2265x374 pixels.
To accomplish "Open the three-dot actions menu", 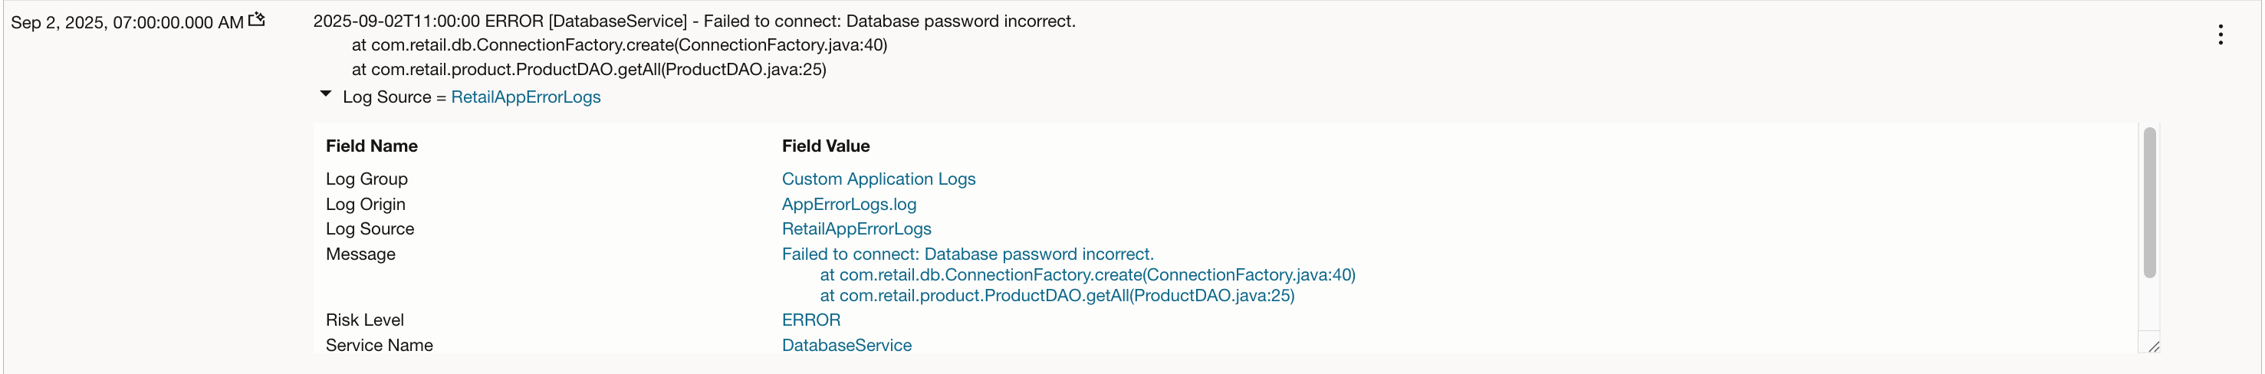I will 2221,35.
